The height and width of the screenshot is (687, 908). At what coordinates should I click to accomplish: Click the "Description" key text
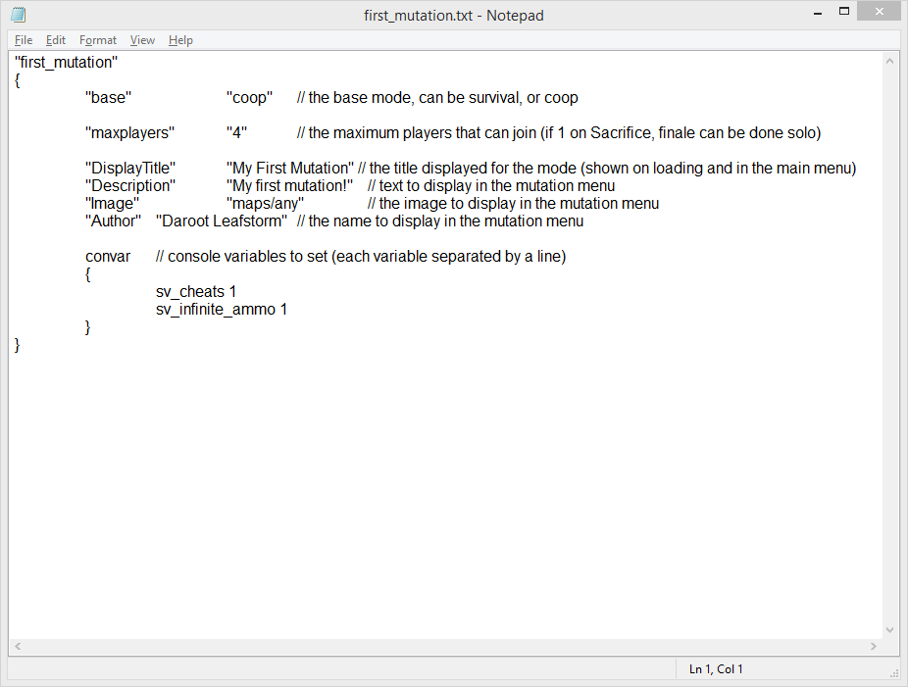point(130,186)
